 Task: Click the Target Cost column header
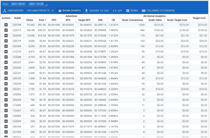(x=199, y=18)
